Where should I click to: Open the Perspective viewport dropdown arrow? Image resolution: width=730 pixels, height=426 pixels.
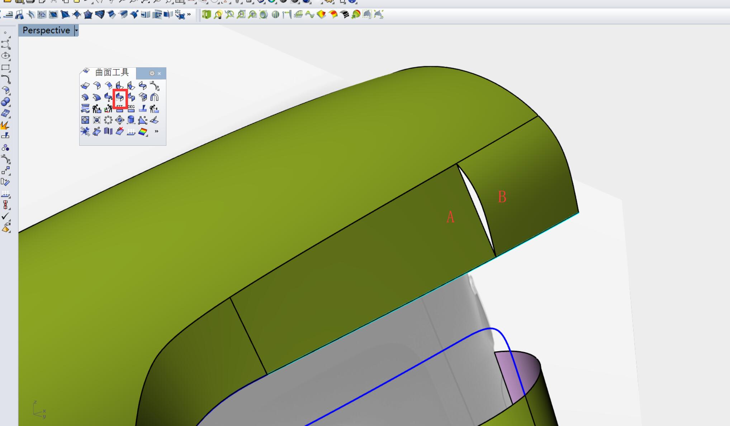tap(76, 30)
